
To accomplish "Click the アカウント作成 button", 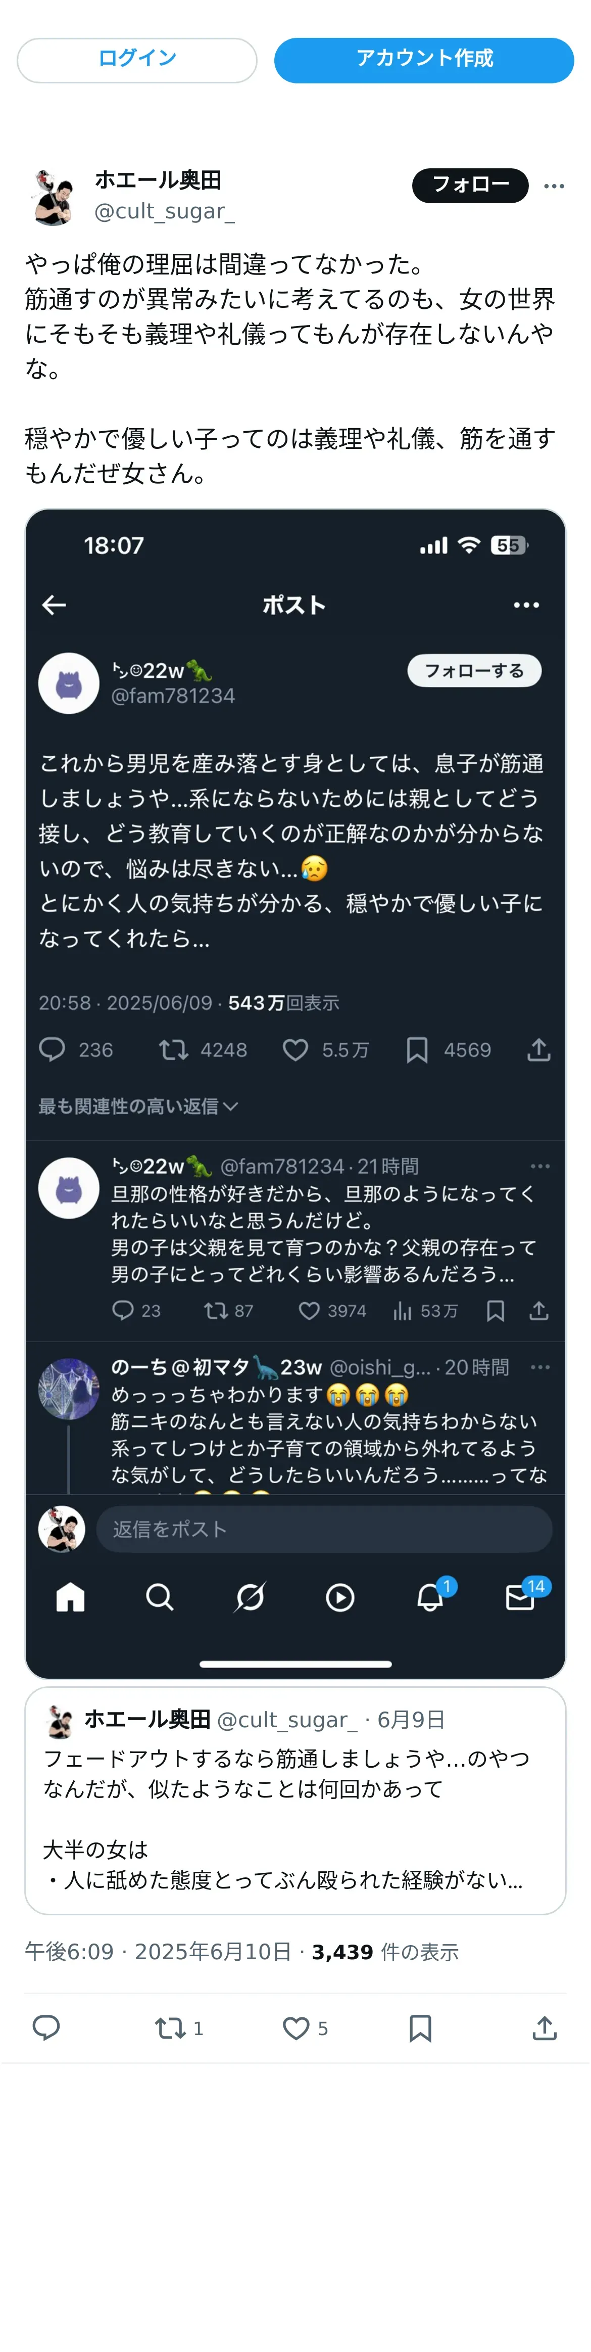I will coord(423,59).
